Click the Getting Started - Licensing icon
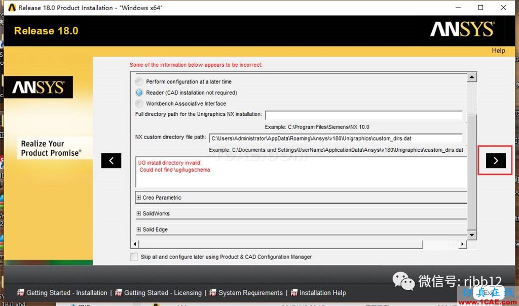This screenshot has width=519, height=306. pyautogui.click(x=119, y=293)
